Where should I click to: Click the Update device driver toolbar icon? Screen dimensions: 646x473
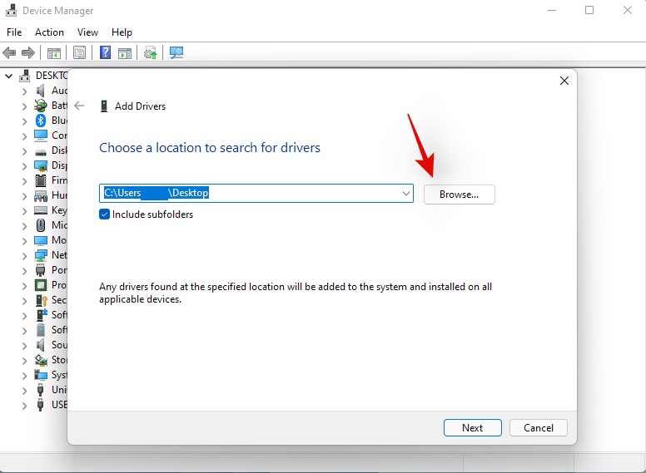151,52
